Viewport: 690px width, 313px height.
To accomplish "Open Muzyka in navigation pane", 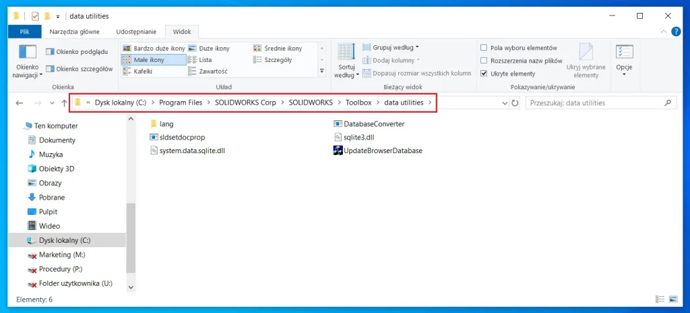I will point(45,154).
